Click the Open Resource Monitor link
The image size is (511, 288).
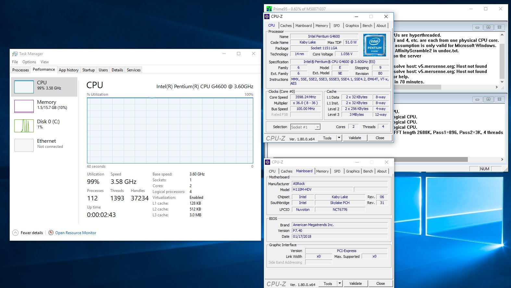(x=76, y=233)
